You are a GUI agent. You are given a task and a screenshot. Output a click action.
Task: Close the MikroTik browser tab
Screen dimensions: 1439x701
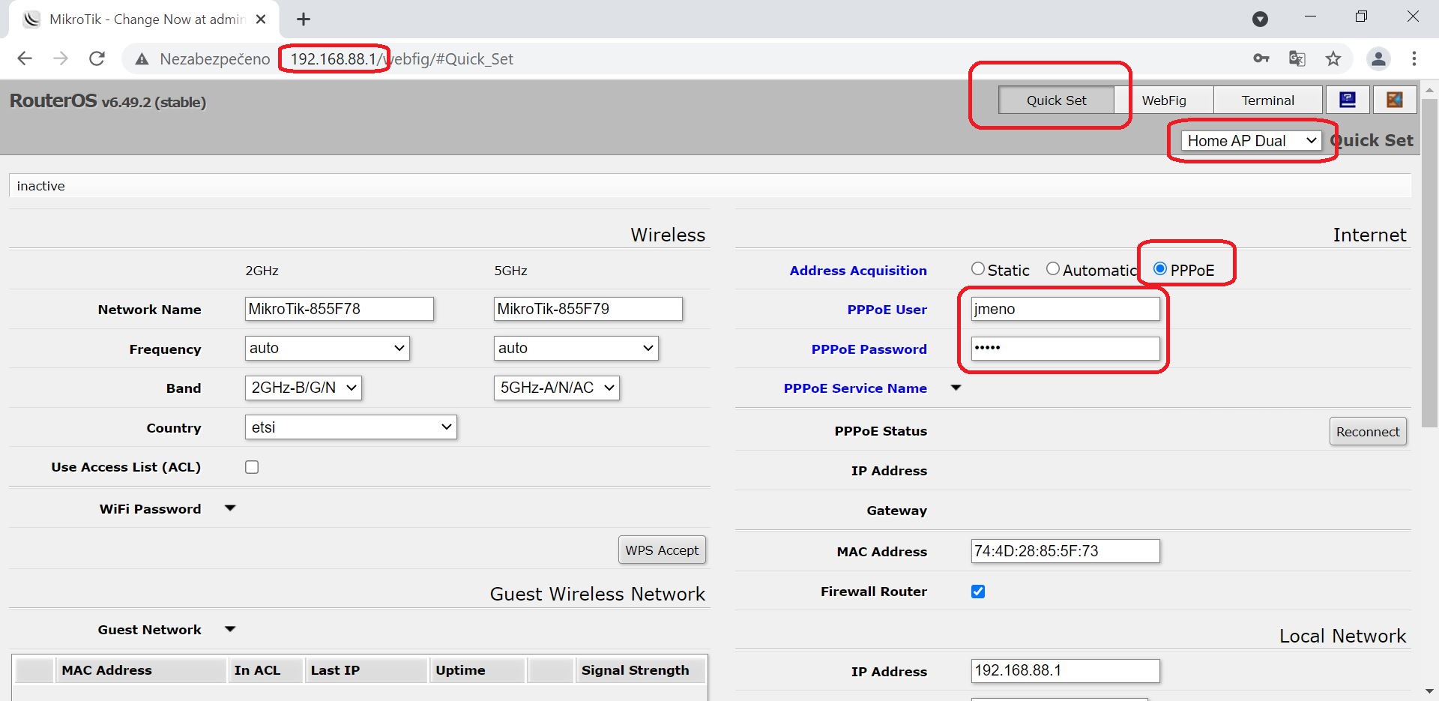point(261,19)
